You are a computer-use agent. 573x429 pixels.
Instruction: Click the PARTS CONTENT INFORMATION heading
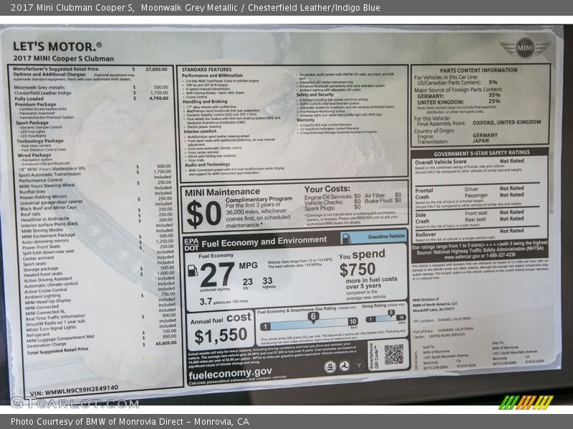478,70
